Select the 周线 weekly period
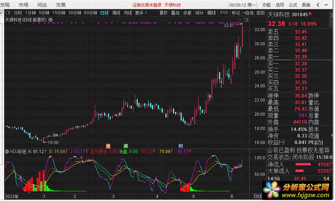 tap(116, 13)
